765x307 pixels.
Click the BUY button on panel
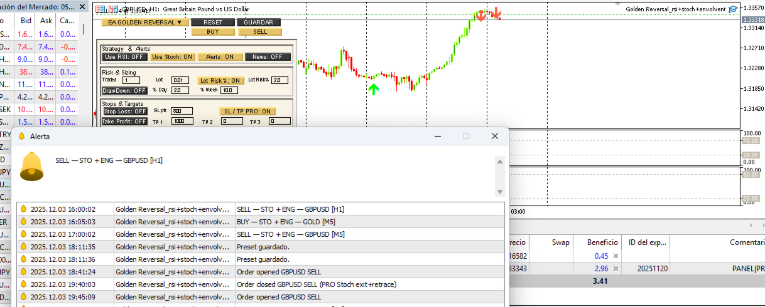click(214, 31)
